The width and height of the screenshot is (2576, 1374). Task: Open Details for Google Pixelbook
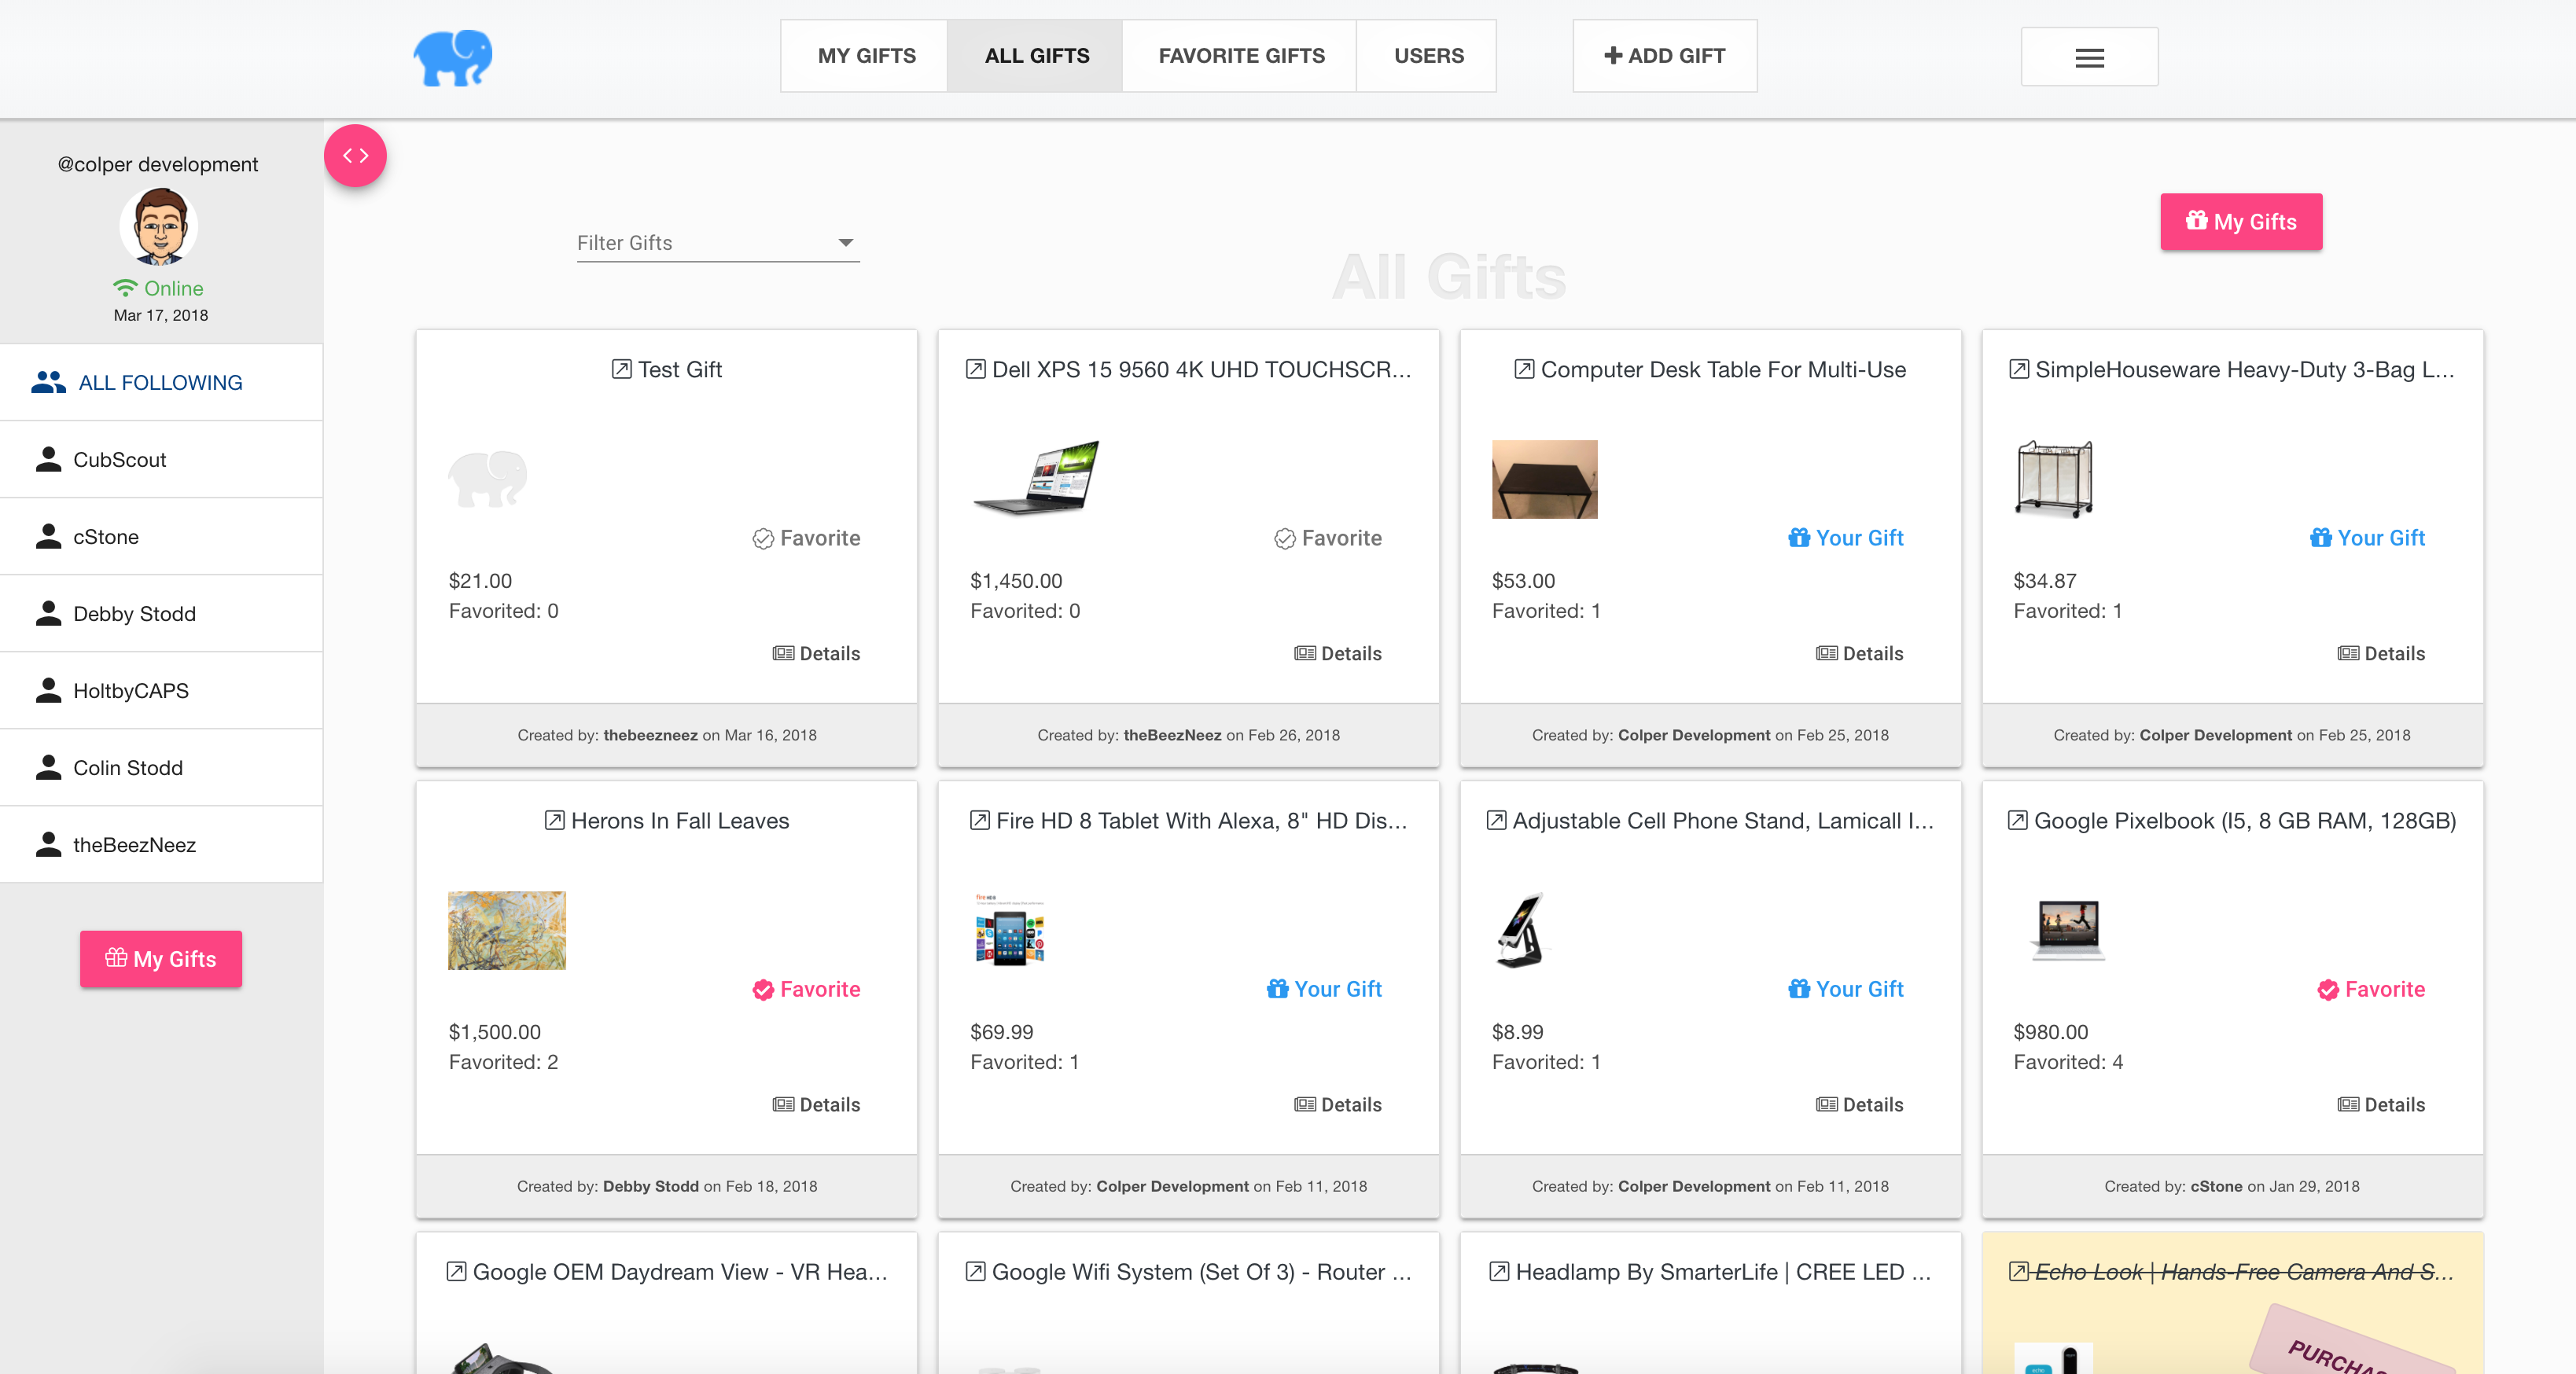coord(2381,1104)
